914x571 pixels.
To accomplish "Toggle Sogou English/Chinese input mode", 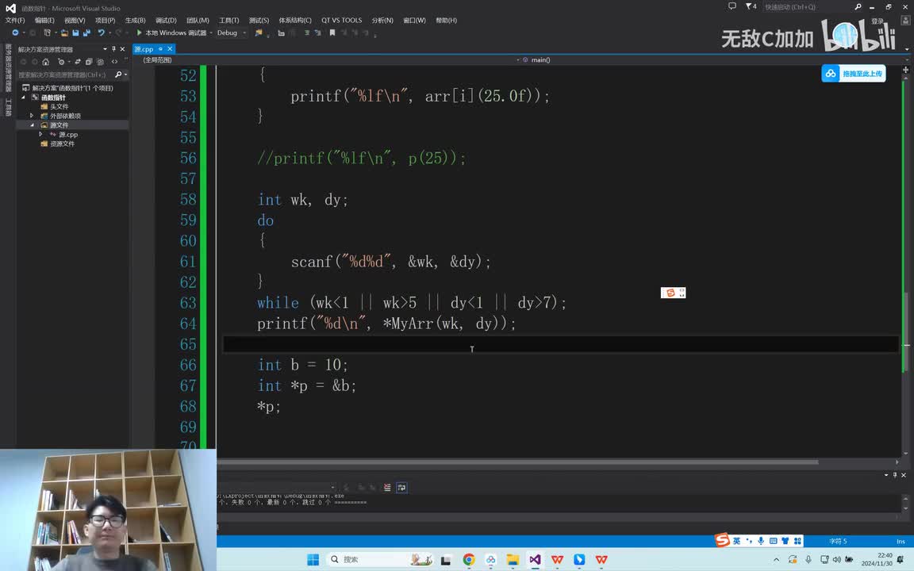I will click(x=737, y=541).
